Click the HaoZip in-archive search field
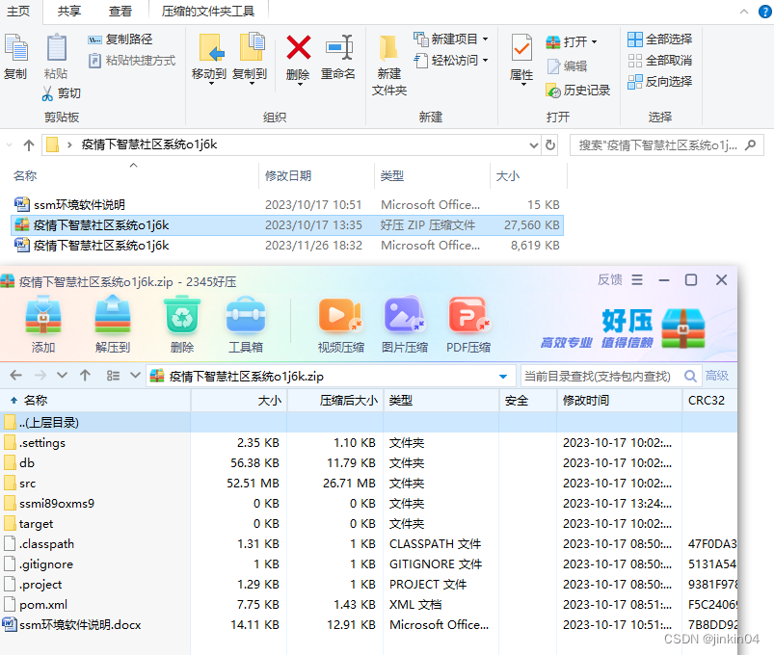The image size is (774, 655). pos(598,376)
